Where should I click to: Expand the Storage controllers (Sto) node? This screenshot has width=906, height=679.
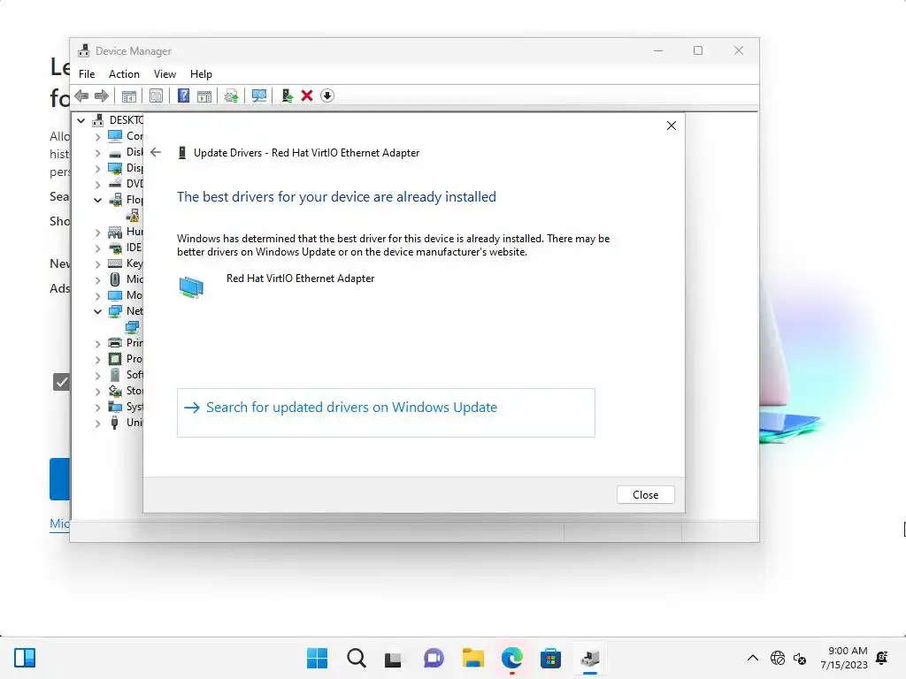tap(97, 392)
